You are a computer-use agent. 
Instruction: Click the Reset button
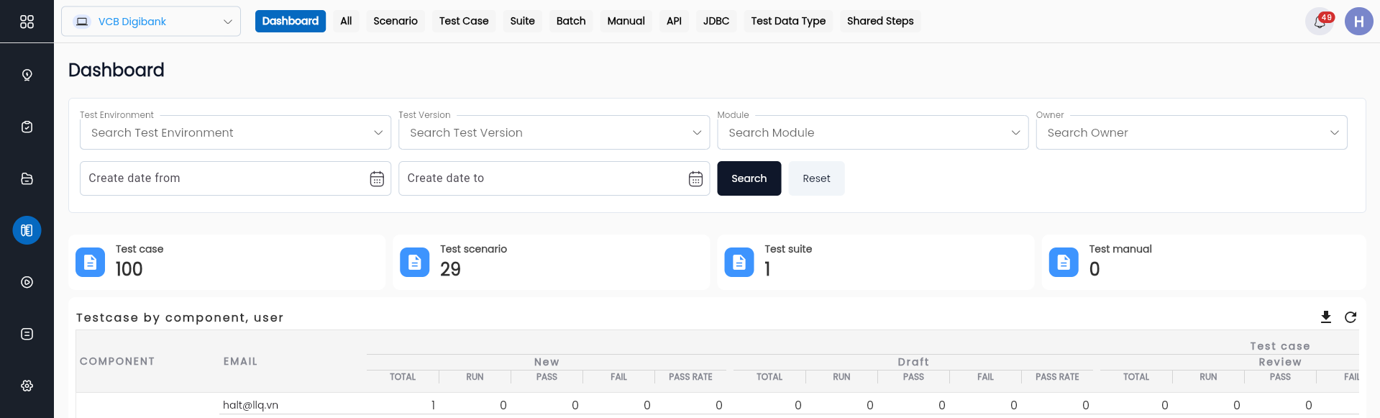[x=816, y=178]
